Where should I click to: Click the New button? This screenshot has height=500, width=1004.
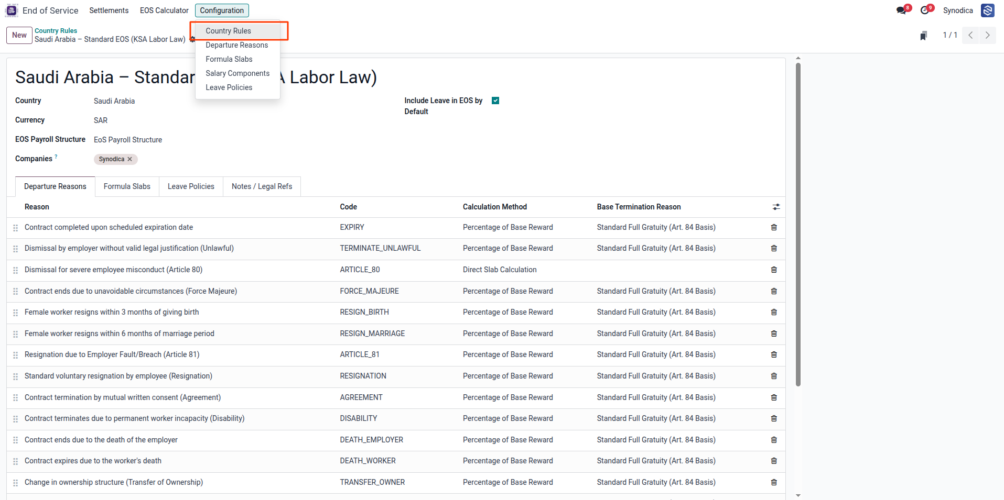[x=19, y=35]
